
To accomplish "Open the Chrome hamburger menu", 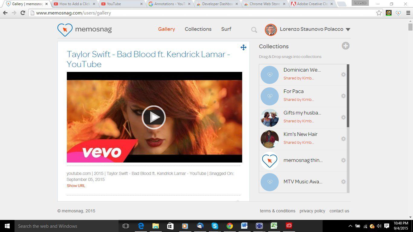I will 408,13.
